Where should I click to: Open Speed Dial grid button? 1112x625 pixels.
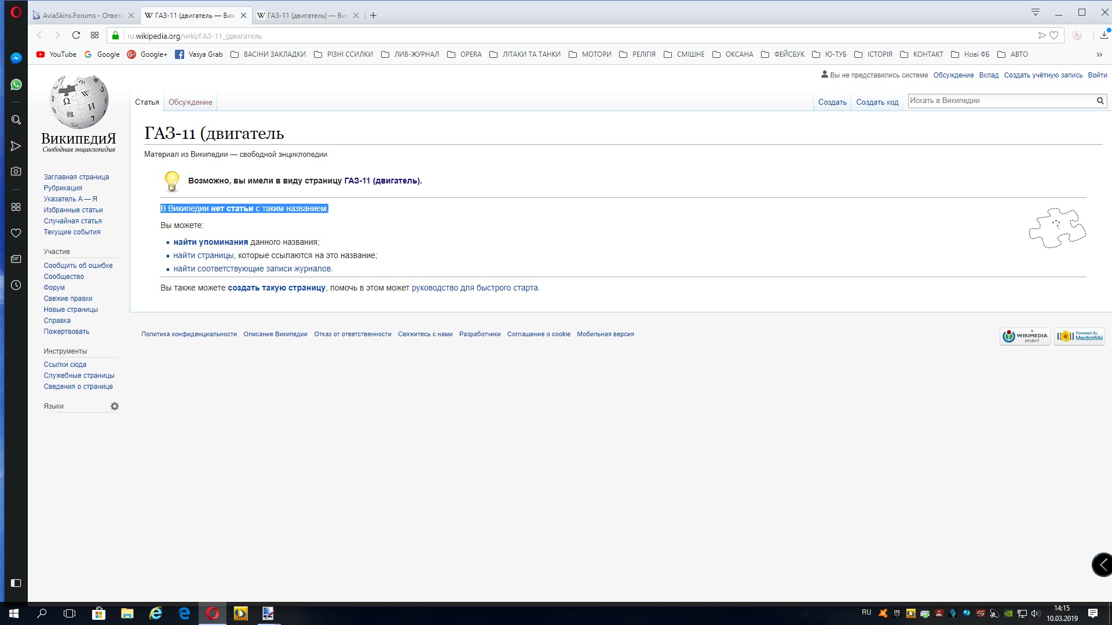95,35
